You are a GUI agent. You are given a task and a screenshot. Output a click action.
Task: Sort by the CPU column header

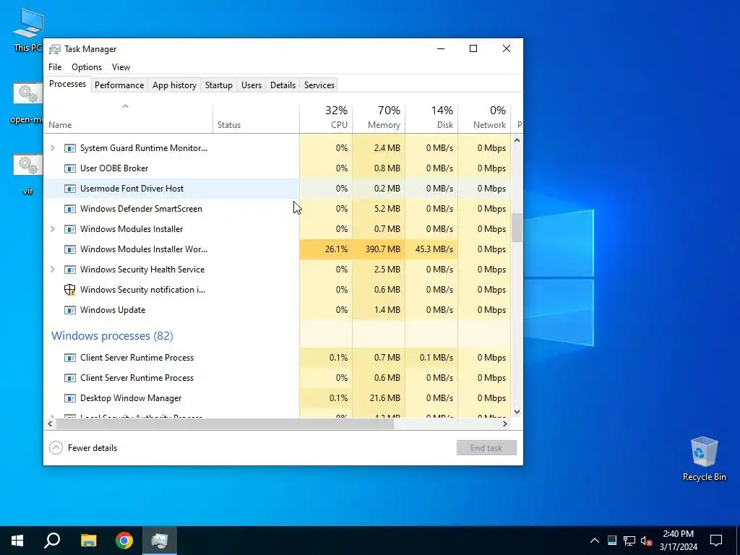pyautogui.click(x=326, y=118)
